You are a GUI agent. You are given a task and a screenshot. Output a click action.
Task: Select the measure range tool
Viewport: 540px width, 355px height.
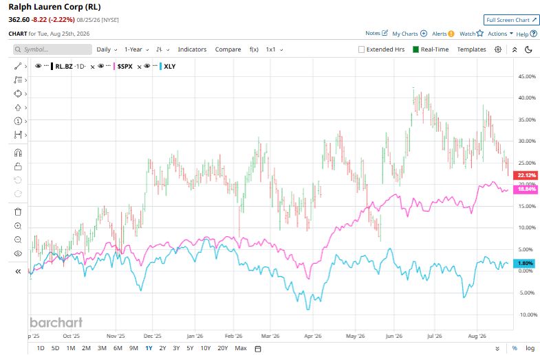[x=18, y=135]
